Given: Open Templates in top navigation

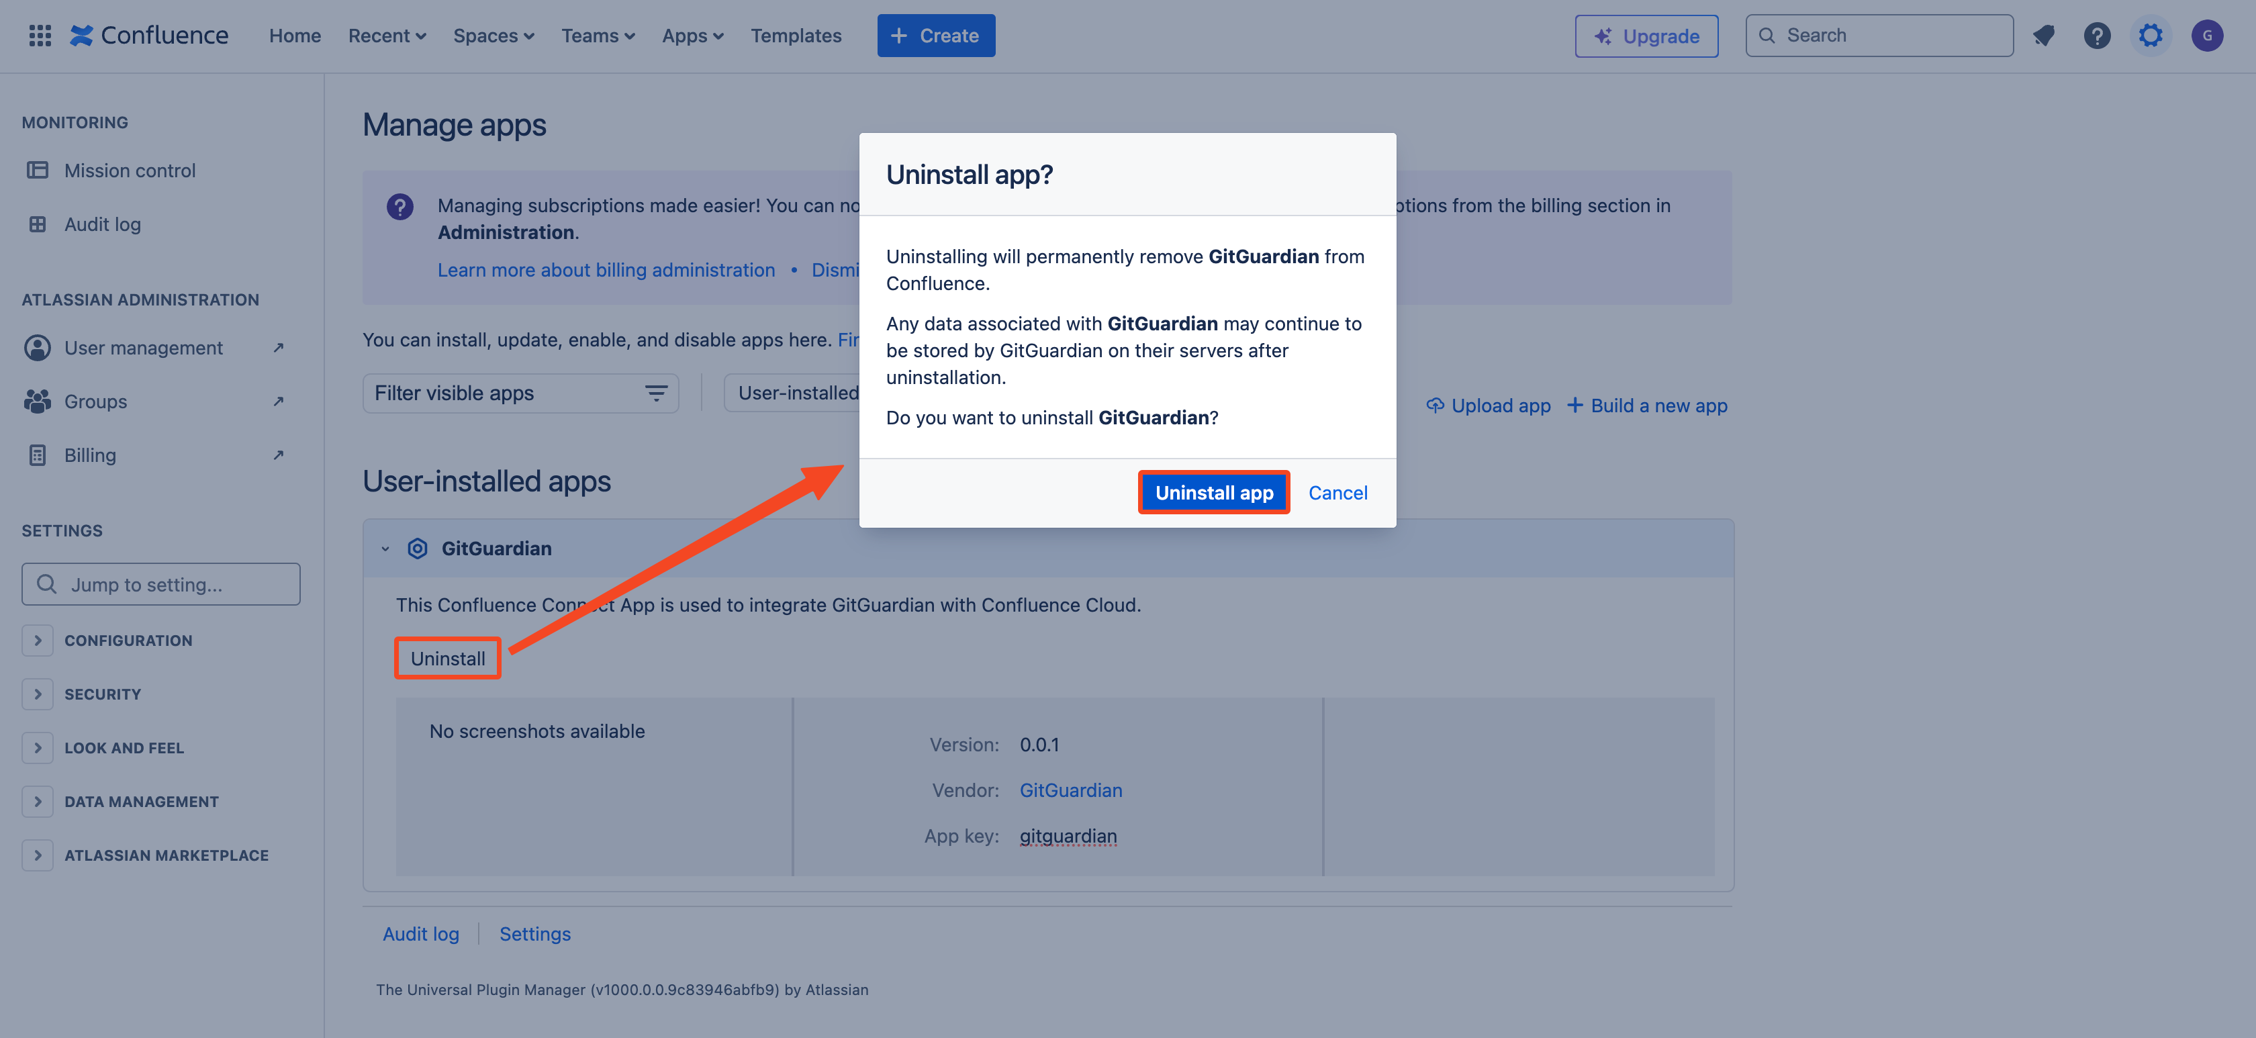Looking at the screenshot, I should [x=796, y=36].
